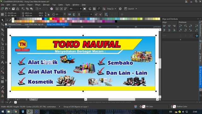Image resolution: width=202 pixels, height=114 pixels.
Task: Toggle Show guidelines button
Action: click(99, 9)
